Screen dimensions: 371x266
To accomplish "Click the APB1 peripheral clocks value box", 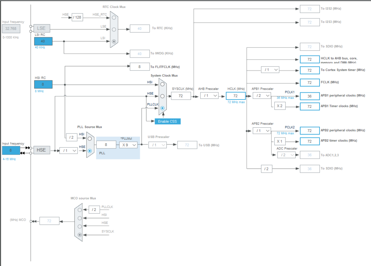I will pos(310,96).
